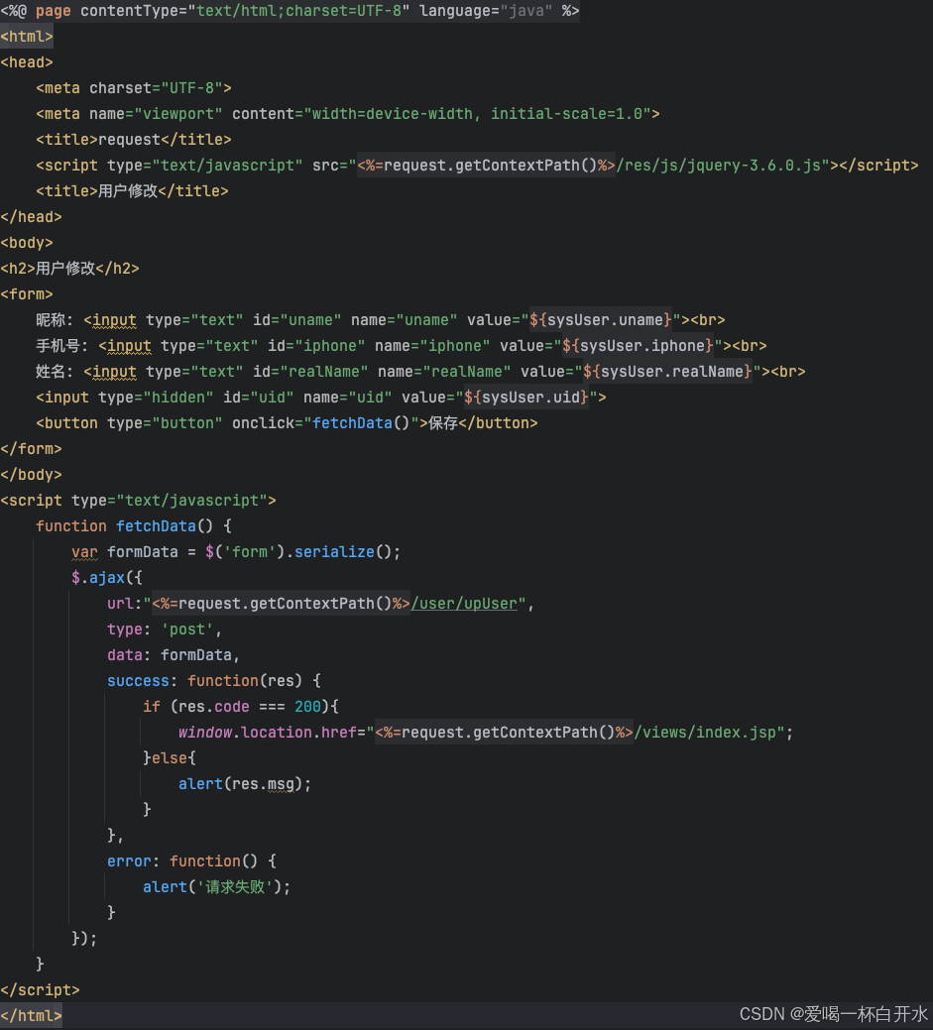Click the error: function() line
Screen dimensions: 933x1030
(192, 861)
